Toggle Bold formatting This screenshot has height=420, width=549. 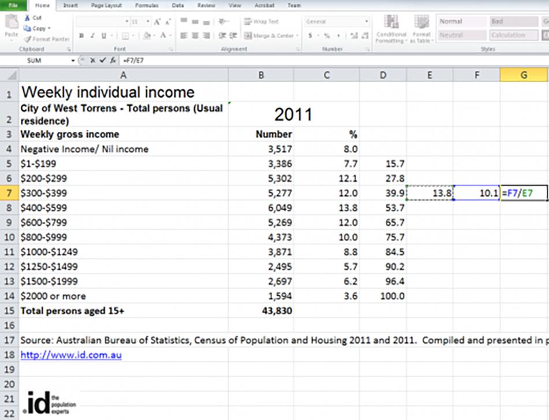click(81, 36)
